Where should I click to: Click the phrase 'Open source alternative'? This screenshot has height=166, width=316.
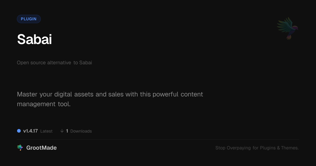[x=44, y=63]
